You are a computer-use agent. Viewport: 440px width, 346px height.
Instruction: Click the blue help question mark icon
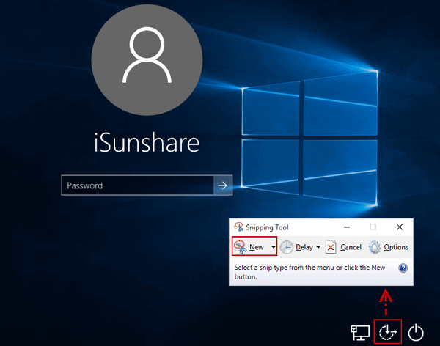403,268
